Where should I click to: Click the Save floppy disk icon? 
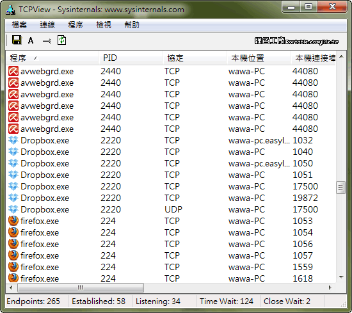(x=17, y=40)
